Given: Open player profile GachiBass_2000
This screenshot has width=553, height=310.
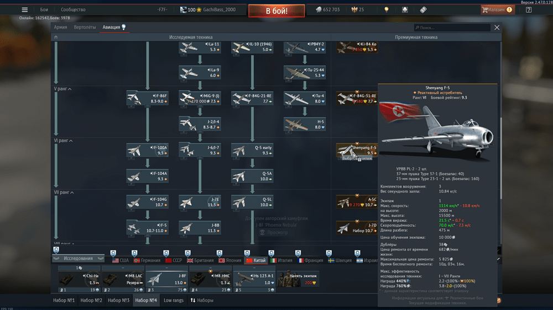Looking at the screenshot, I should 219,10.
